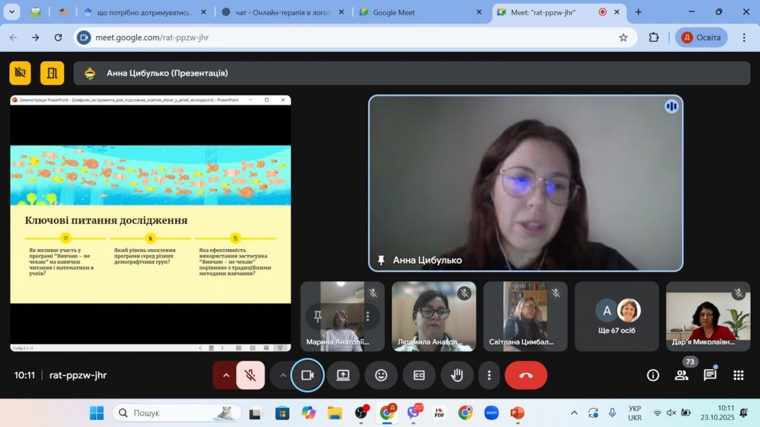This screenshot has height=427, width=760.
Task: Click the Освіта profile button
Action: coord(702,37)
